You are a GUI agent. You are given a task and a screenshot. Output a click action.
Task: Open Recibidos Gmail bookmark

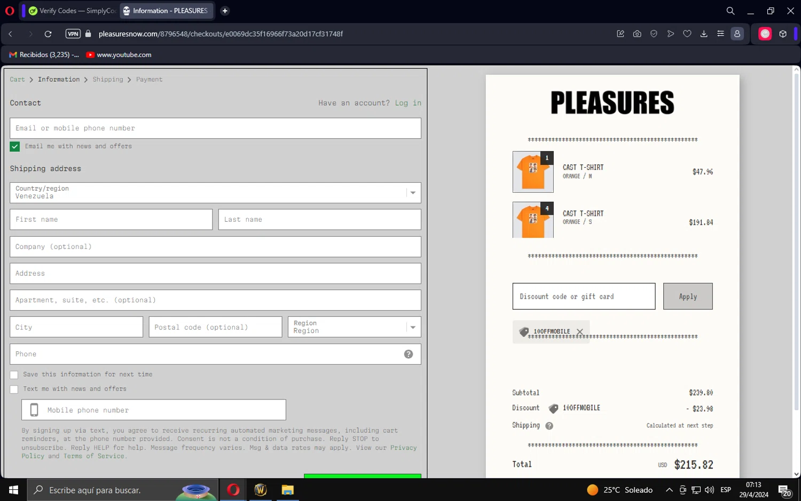click(44, 54)
